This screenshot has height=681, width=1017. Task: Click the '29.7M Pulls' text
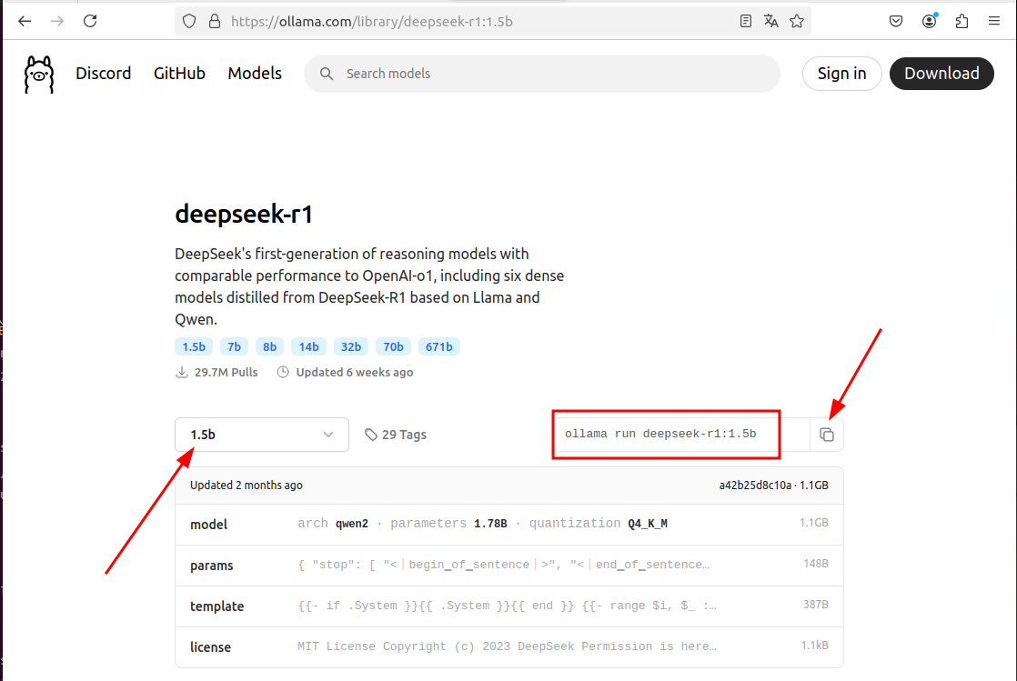pyautogui.click(x=227, y=372)
